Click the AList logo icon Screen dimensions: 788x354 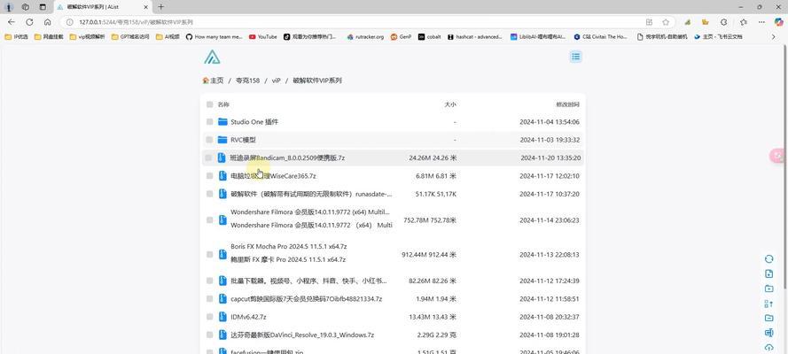212,57
